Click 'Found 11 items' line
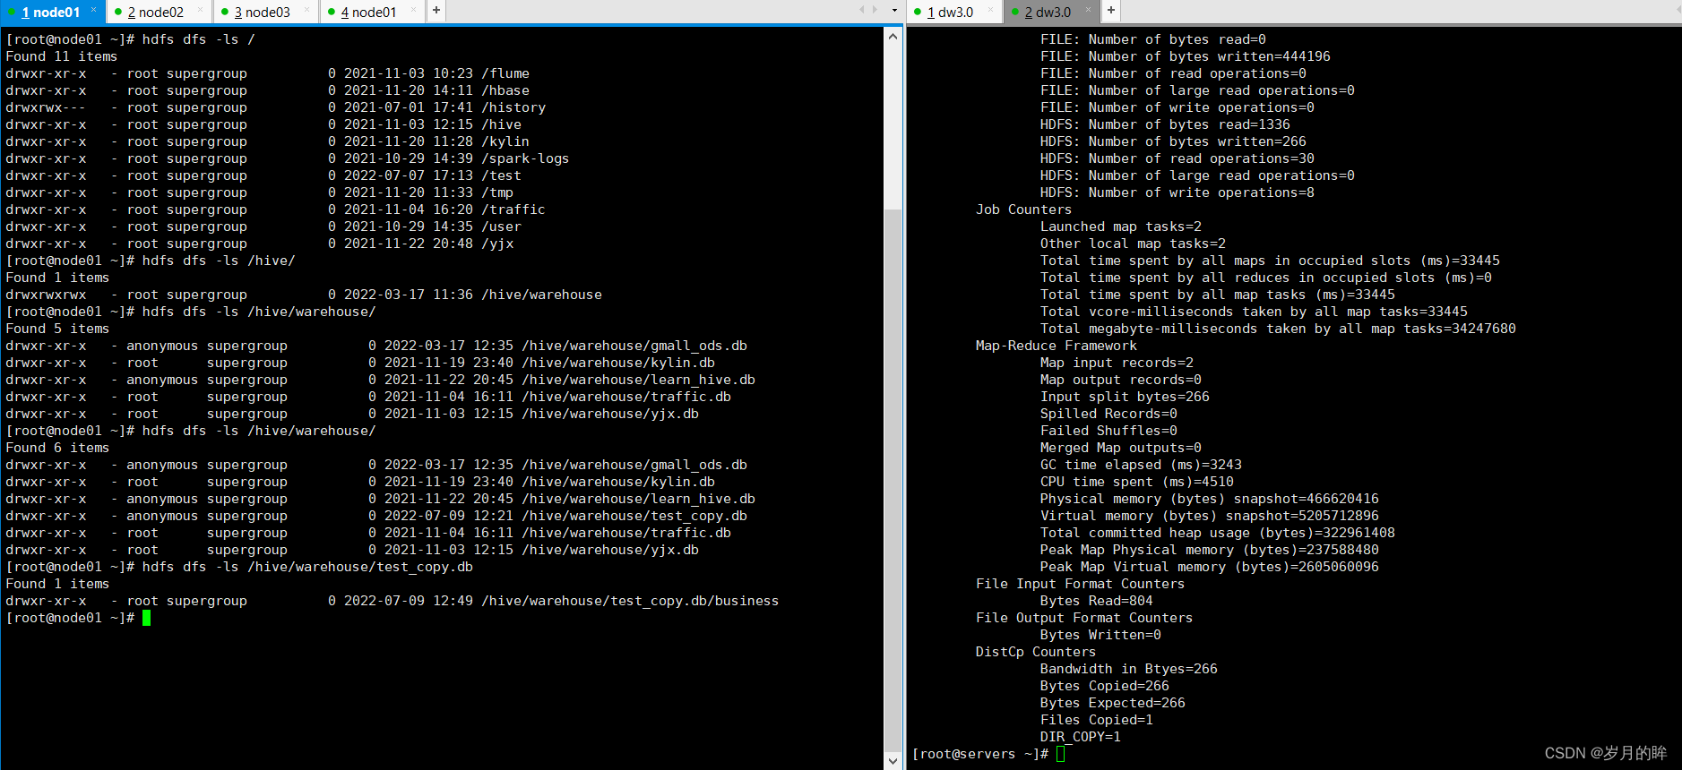 [61, 56]
